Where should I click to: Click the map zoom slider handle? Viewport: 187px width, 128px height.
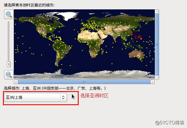tap(9, 64)
